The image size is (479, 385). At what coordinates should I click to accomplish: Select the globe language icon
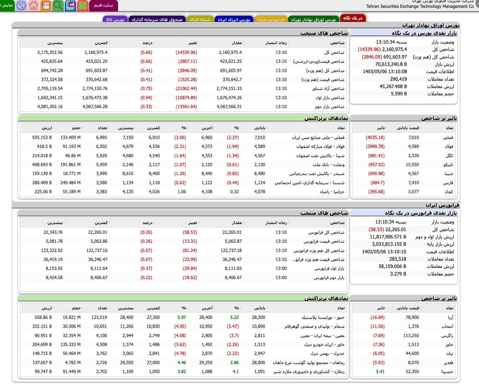point(21,5)
